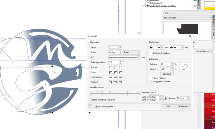The width and height of the screenshot is (215, 129).
Task: Set outline position to outside
Action: coord(110,82)
